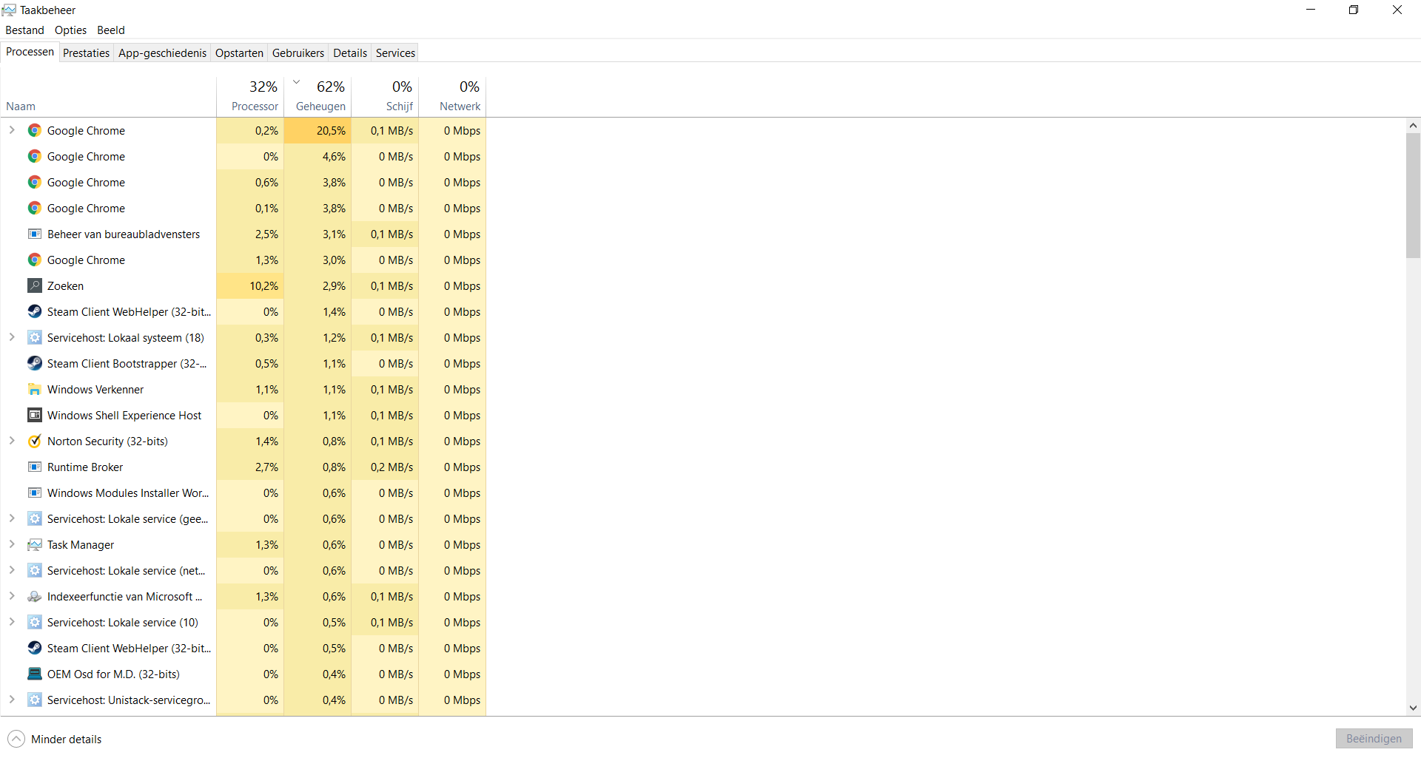The width and height of the screenshot is (1421, 758).
Task: Expand the Norton Security process tree
Action: click(12, 441)
